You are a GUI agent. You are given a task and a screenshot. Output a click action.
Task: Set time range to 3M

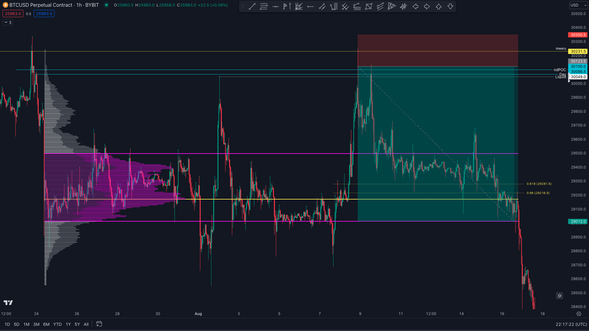36,324
